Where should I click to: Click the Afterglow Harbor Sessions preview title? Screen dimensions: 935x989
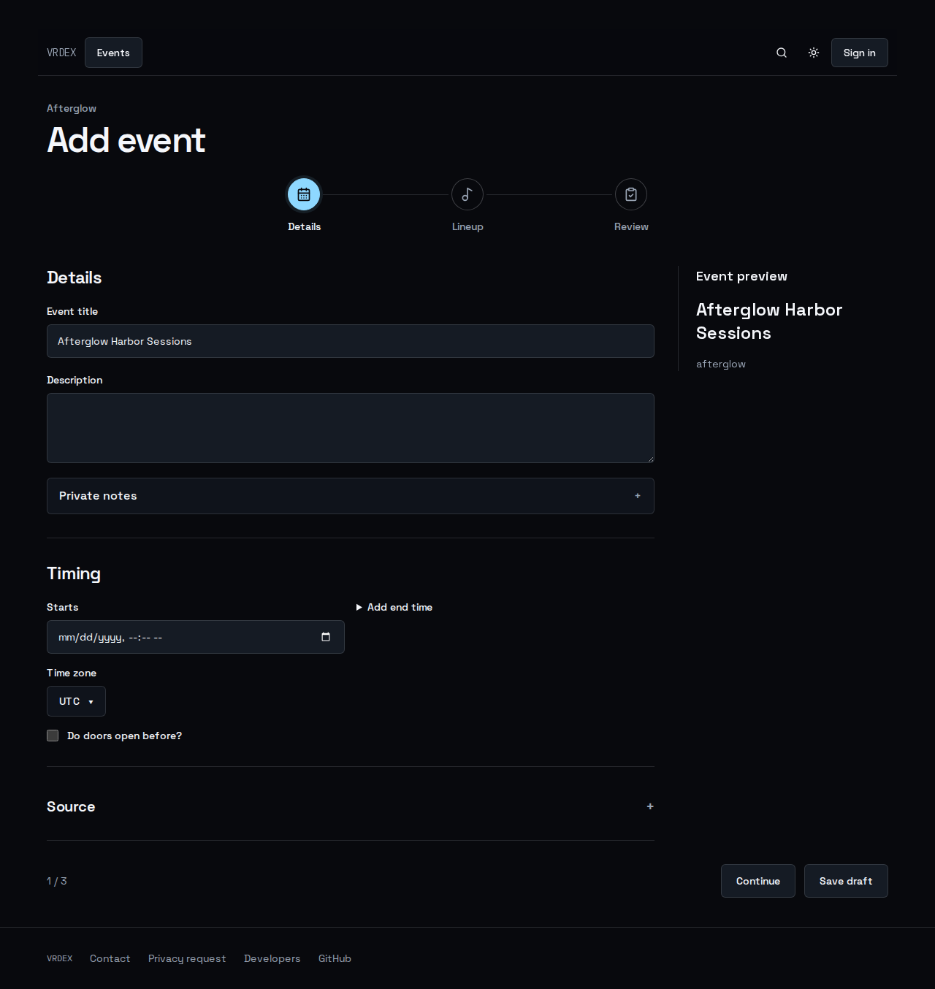pos(769,321)
